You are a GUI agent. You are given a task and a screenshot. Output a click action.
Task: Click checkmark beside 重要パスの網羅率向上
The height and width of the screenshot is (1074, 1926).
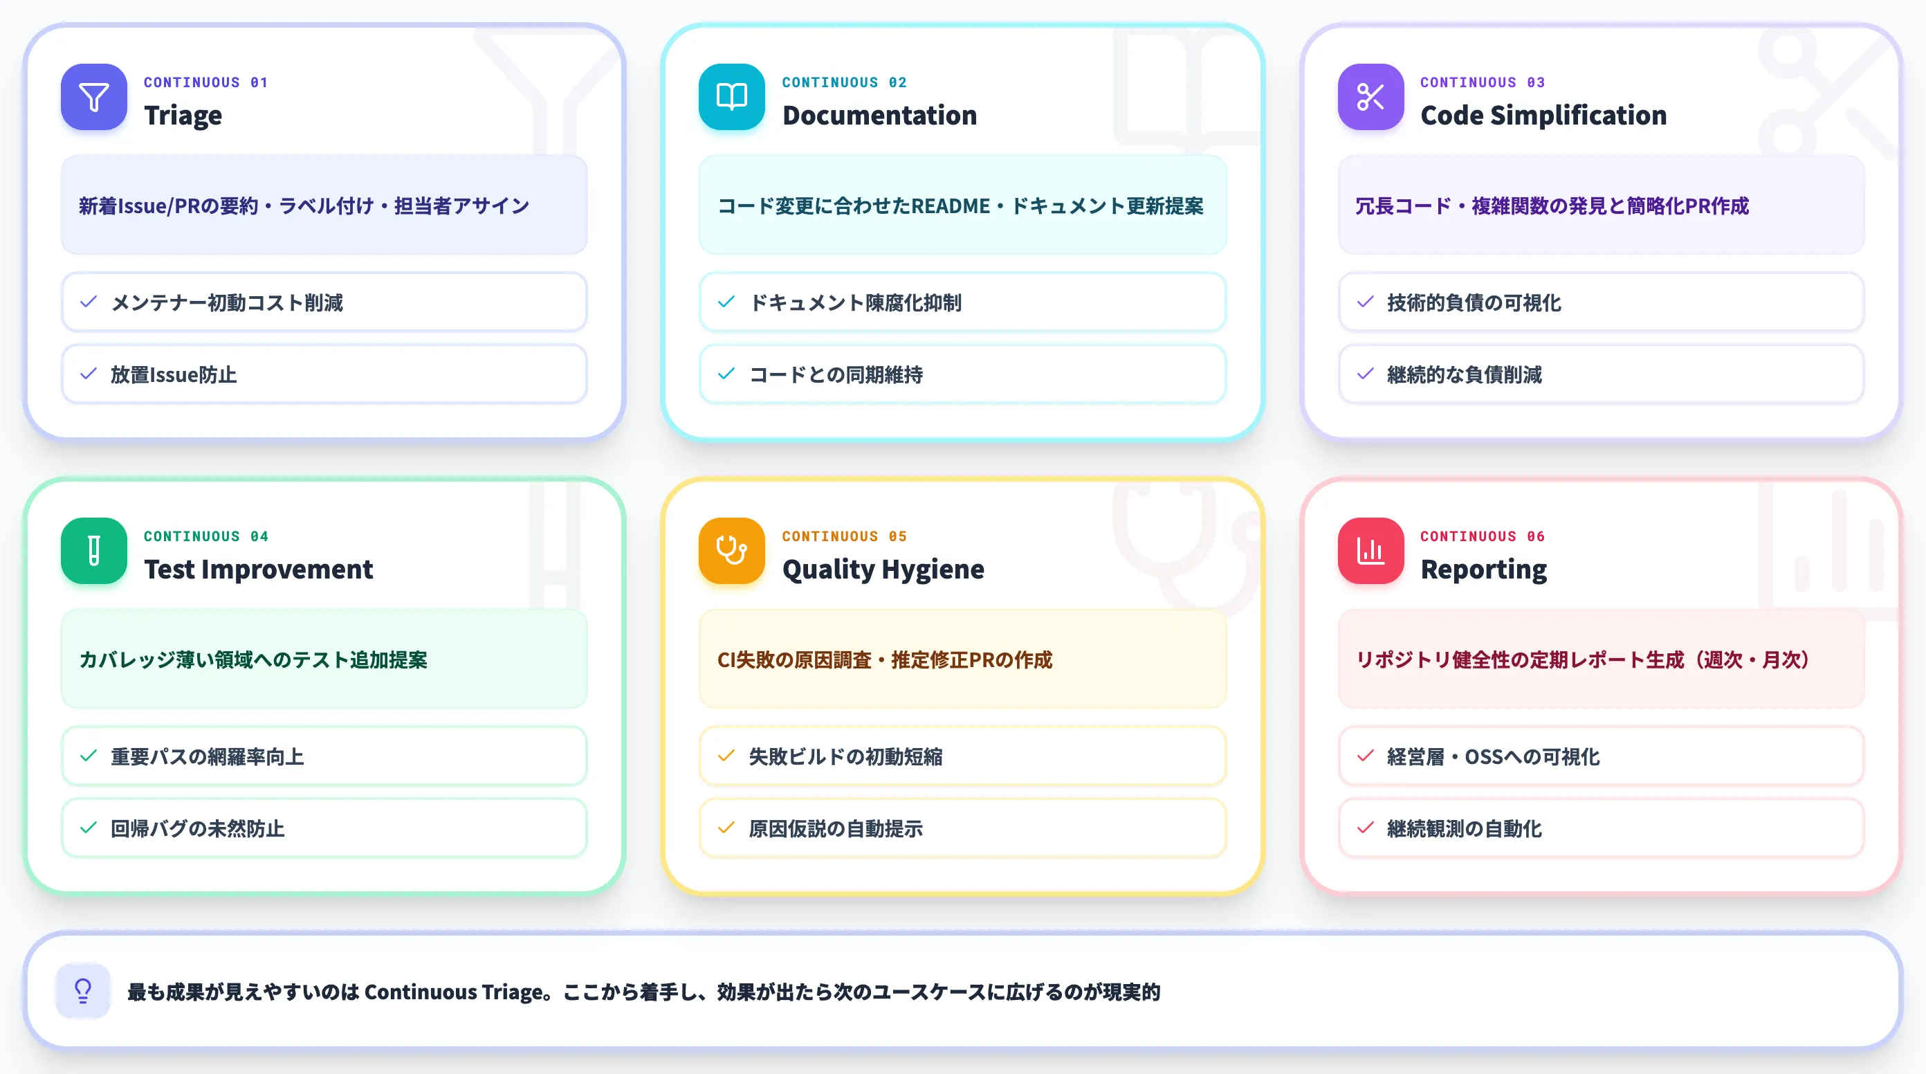click(89, 756)
